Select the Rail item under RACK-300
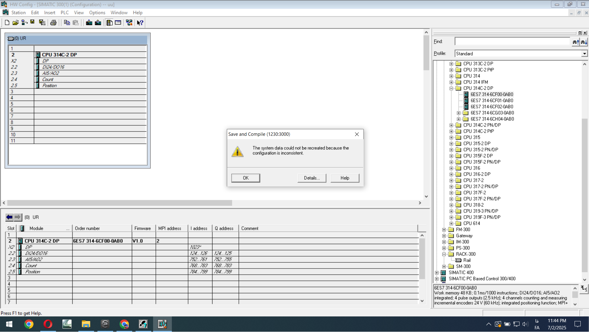589x333 pixels. click(x=467, y=261)
